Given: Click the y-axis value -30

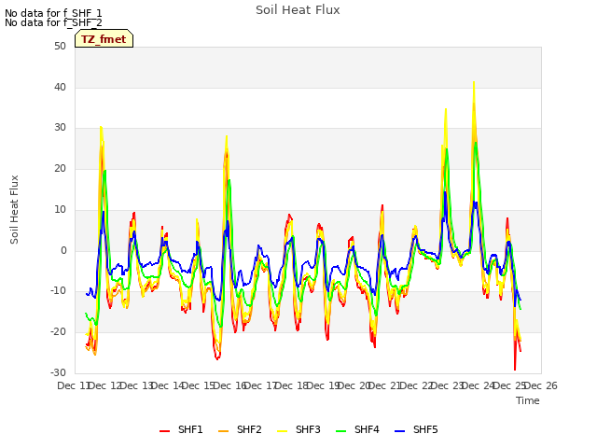Looking at the screenshot, I should click(x=58, y=372).
